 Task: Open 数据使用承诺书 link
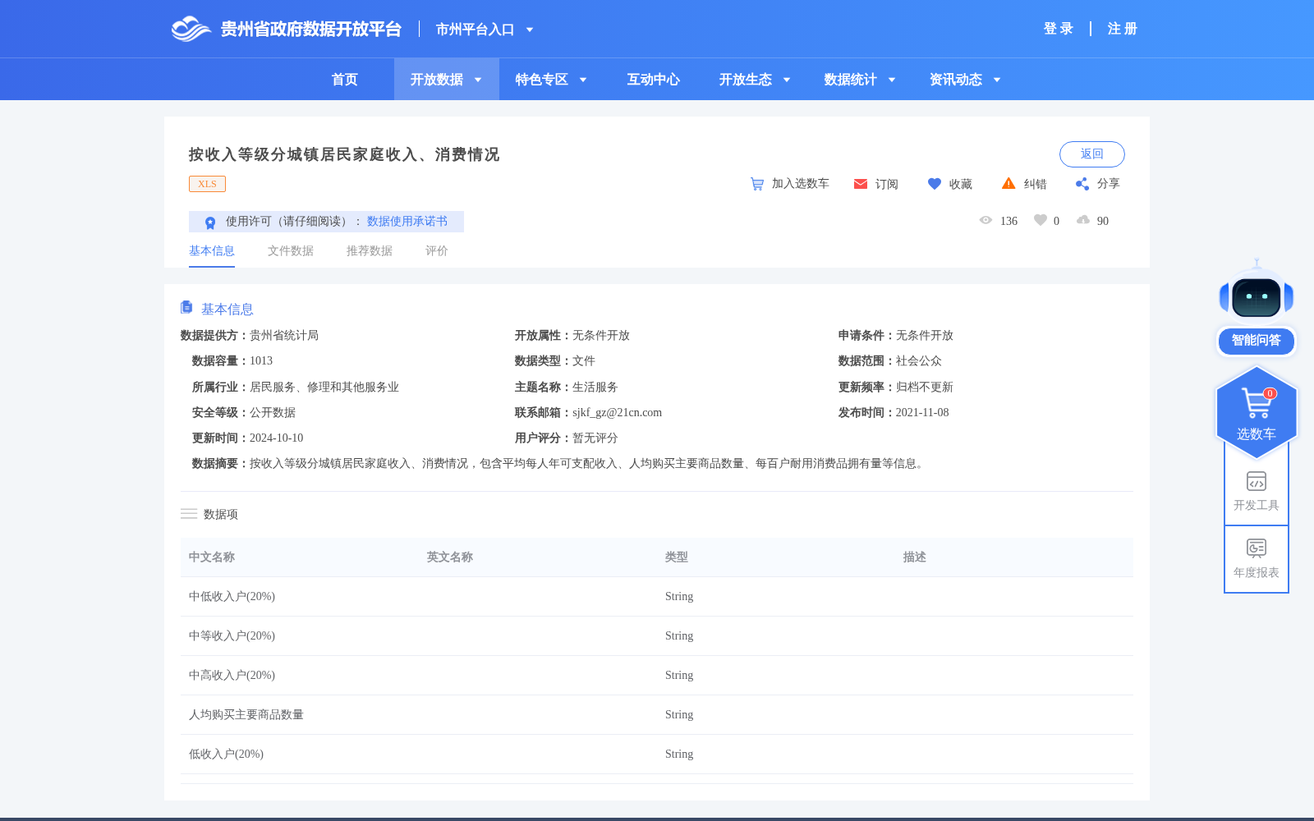click(x=407, y=222)
